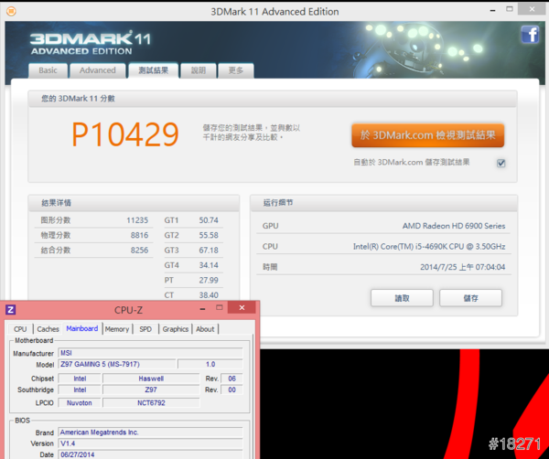Click the 結果详情 panel header
The width and height of the screenshot is (549, 459).
(x=134, y=203)
